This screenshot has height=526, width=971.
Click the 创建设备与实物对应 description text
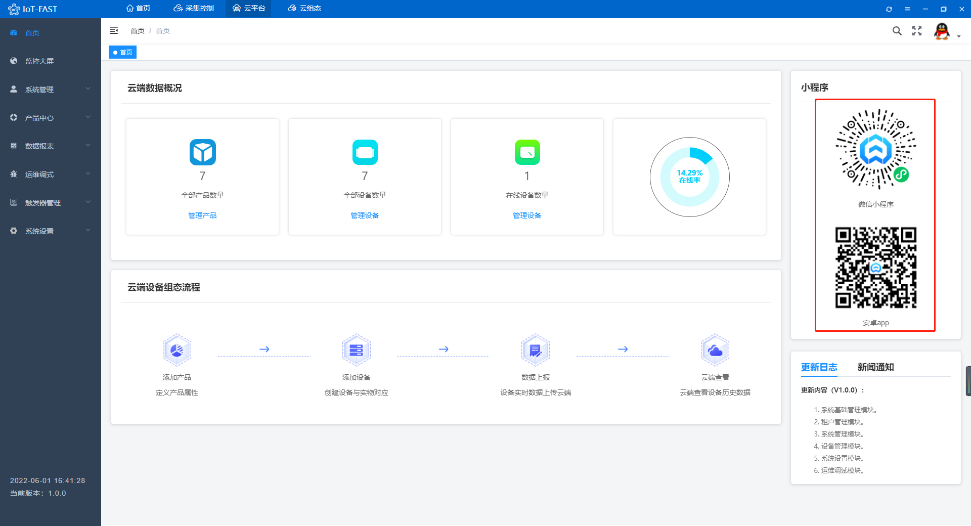[x=357, y=392]
